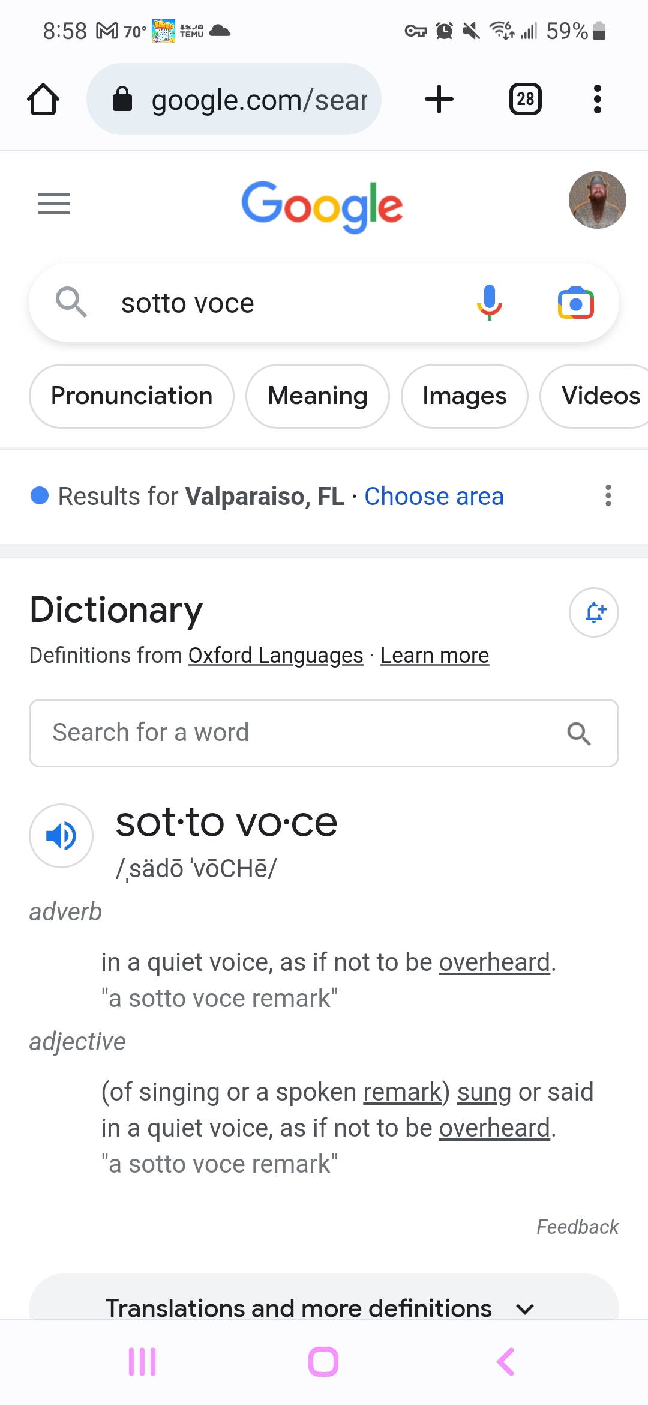Tap the Search for a word field
Image resolution: width=648 pixels, height=1405 pixels.
(300, 733)
